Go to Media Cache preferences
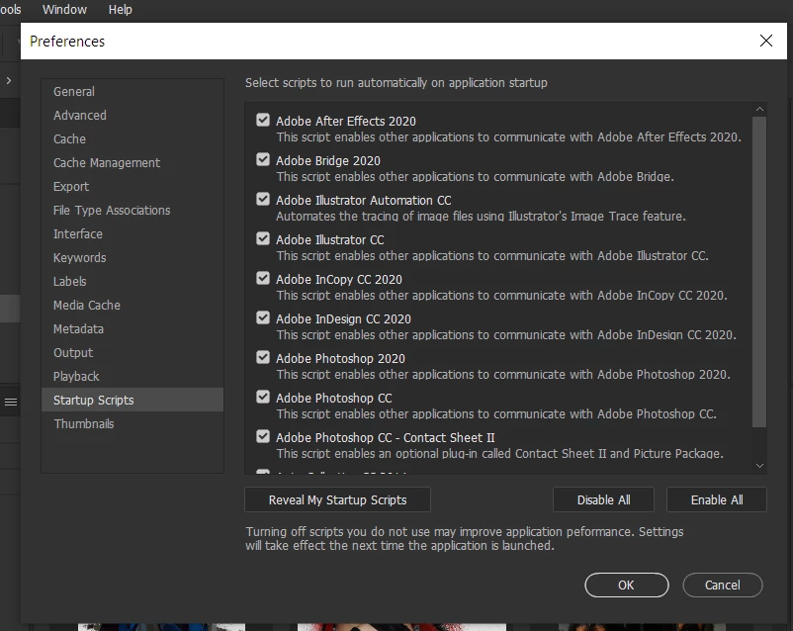Screen dimensions: 793x631 (x=132, y=306)
